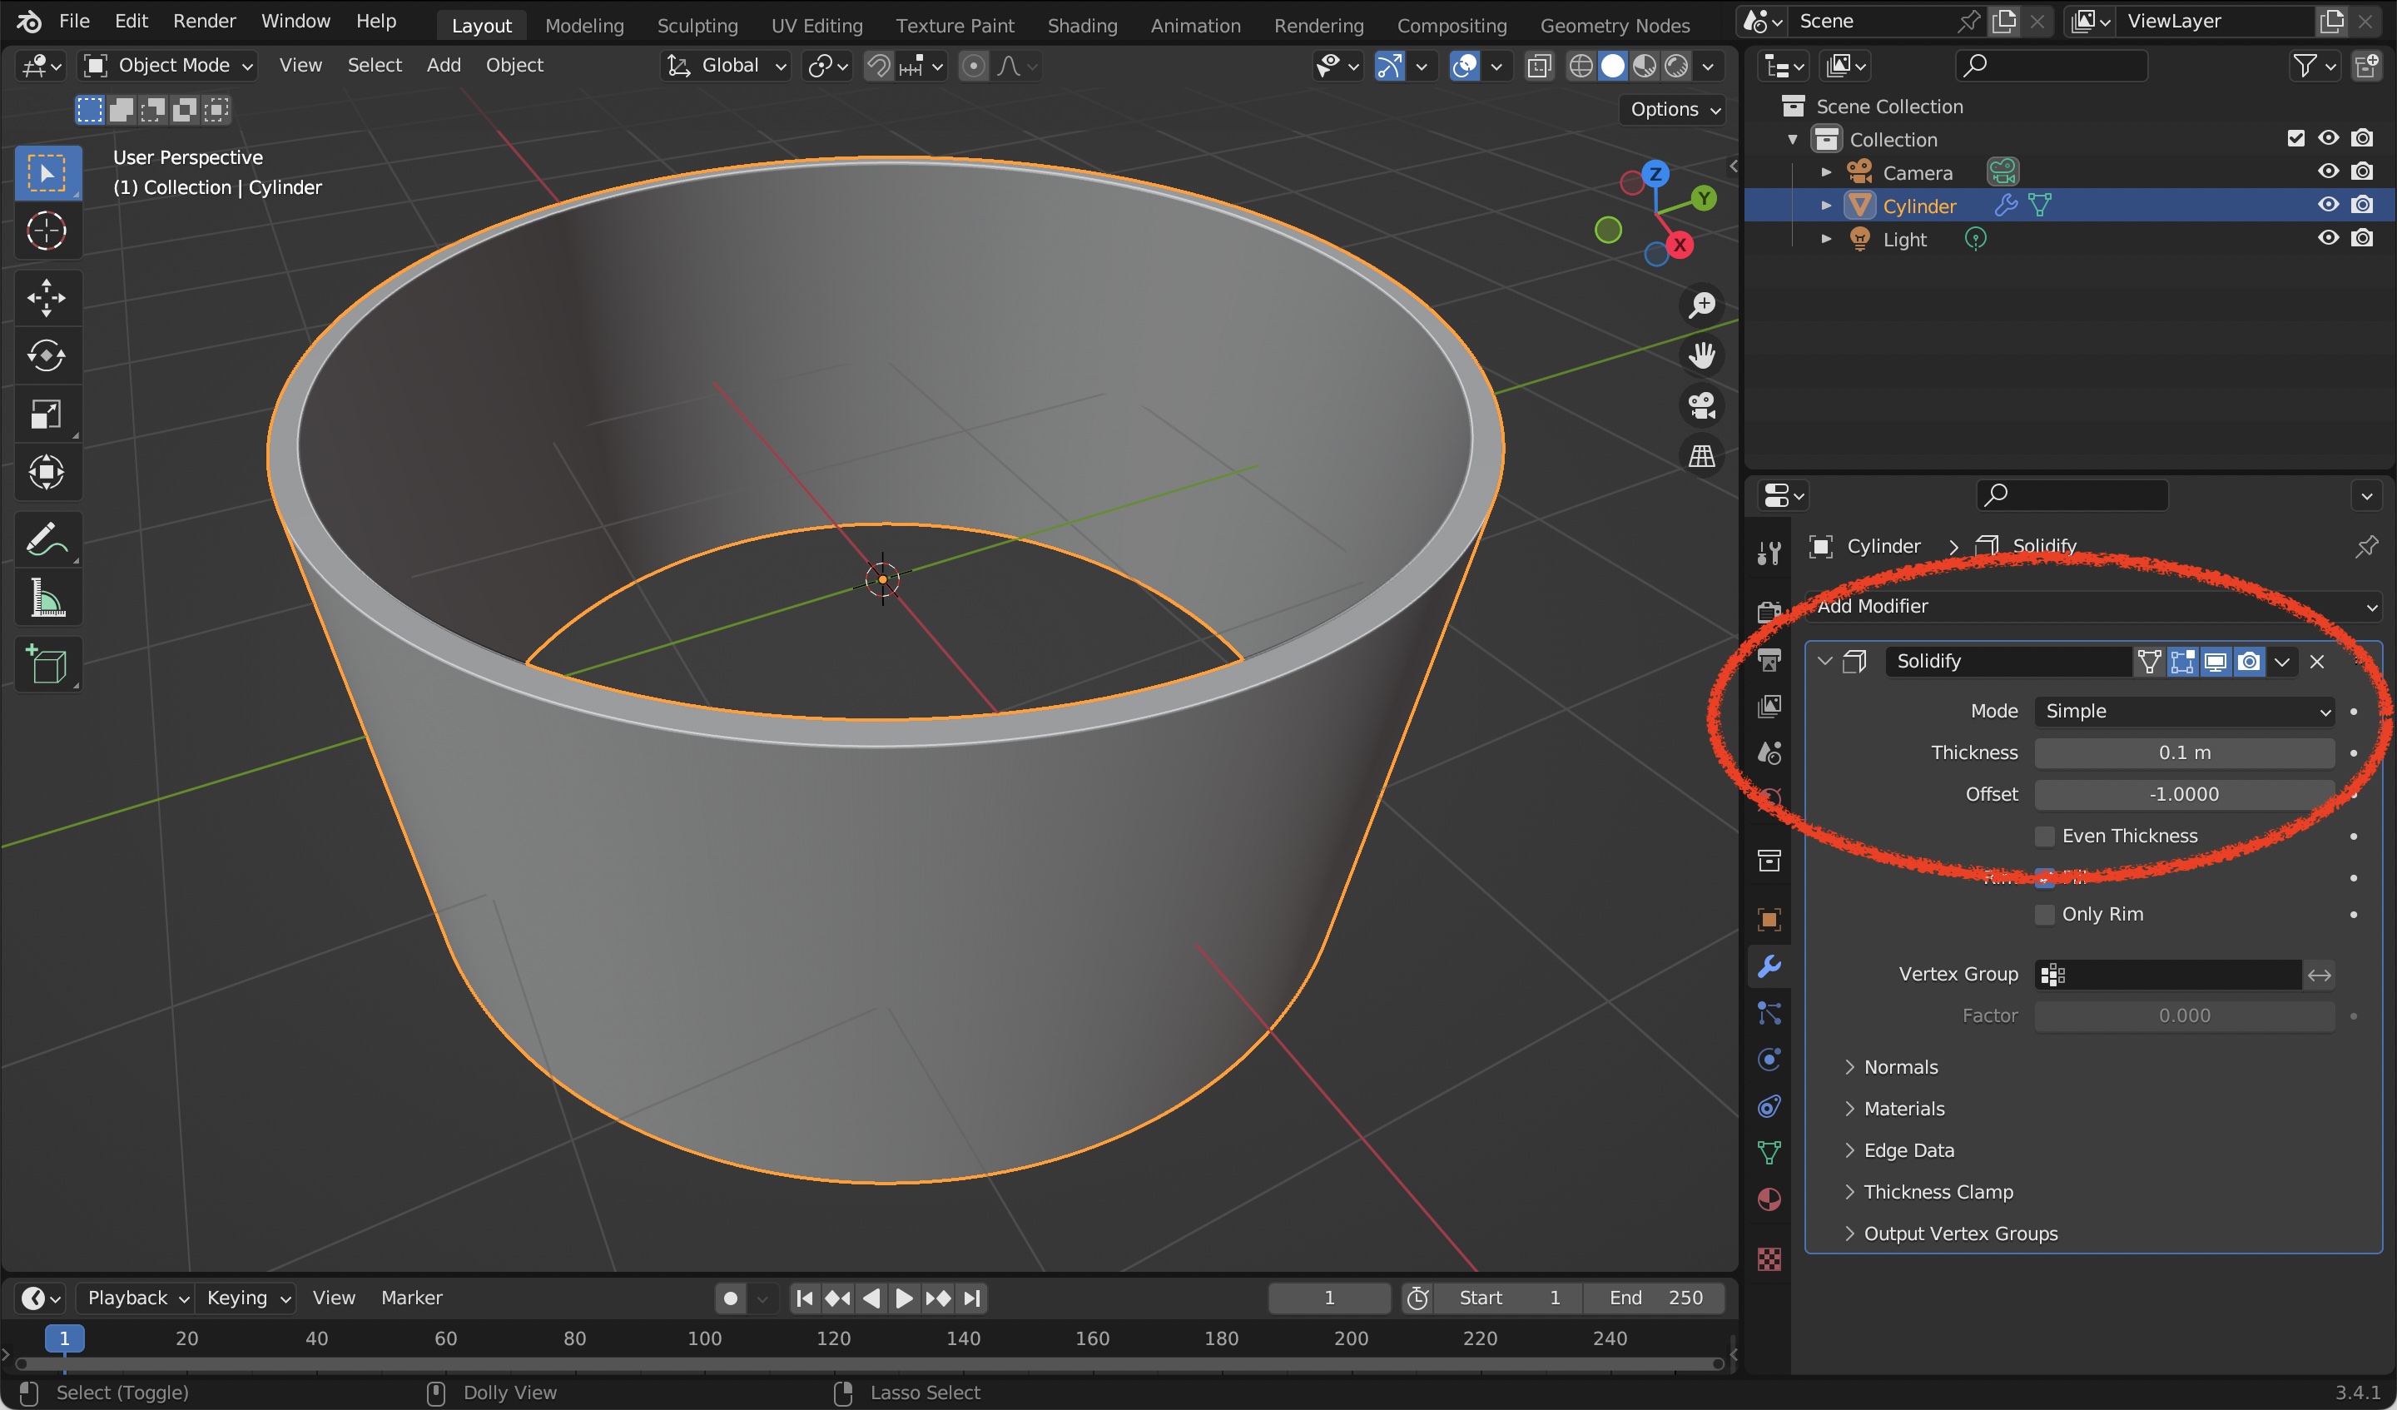Open the Material properties tab
2397x1410 pixels.
pos(1769,1199)
